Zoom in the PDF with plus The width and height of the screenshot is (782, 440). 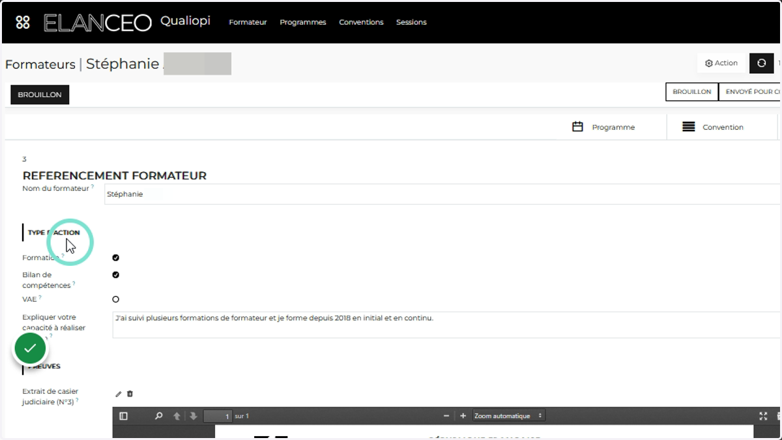click(x=463, y=416)
